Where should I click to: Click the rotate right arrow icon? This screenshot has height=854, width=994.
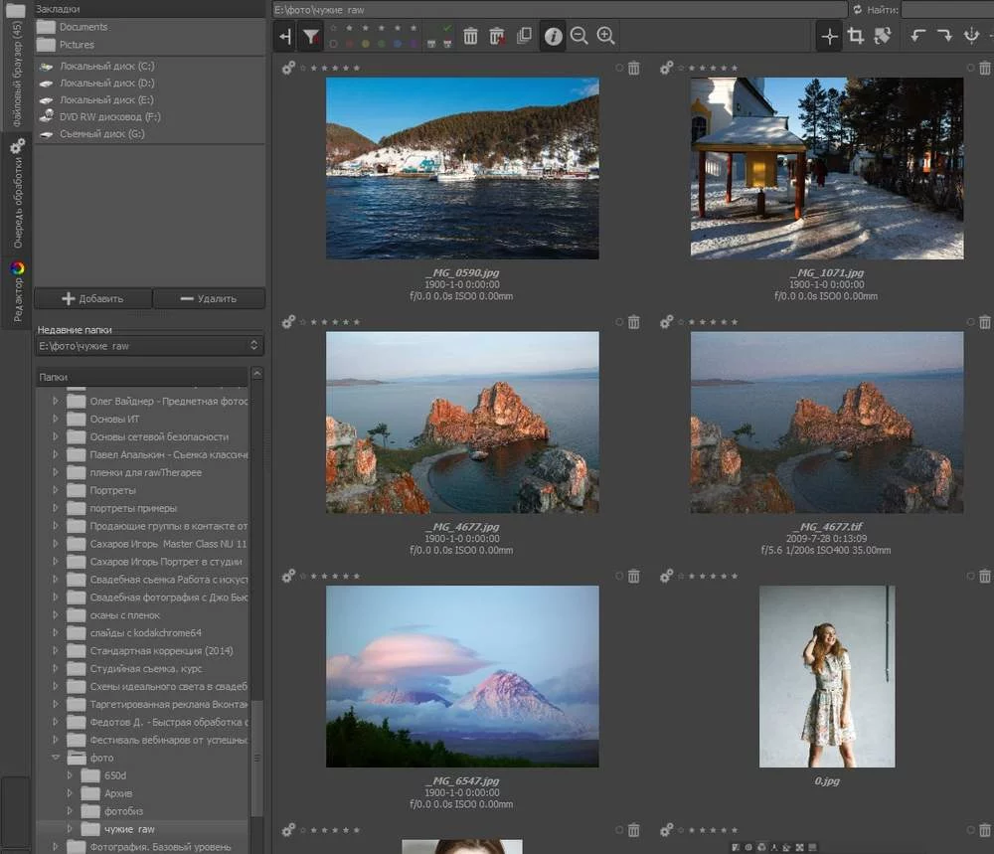click(x=944, y=37)
